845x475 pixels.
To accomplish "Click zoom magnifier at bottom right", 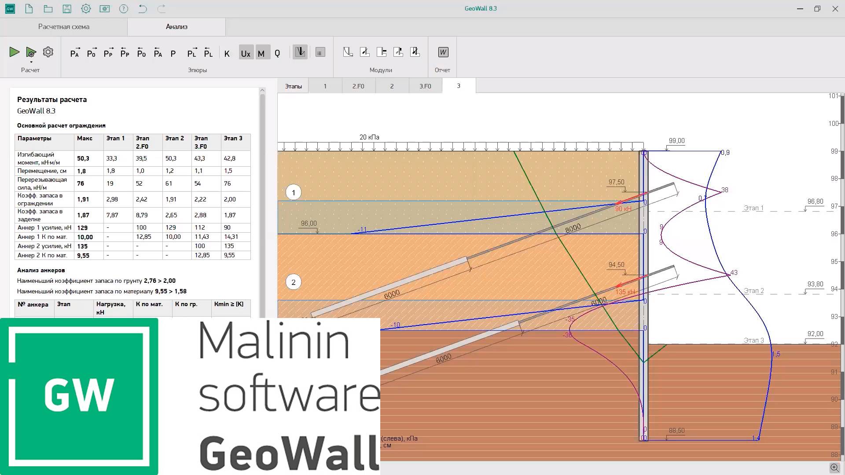I will click(x=834, y=468).
